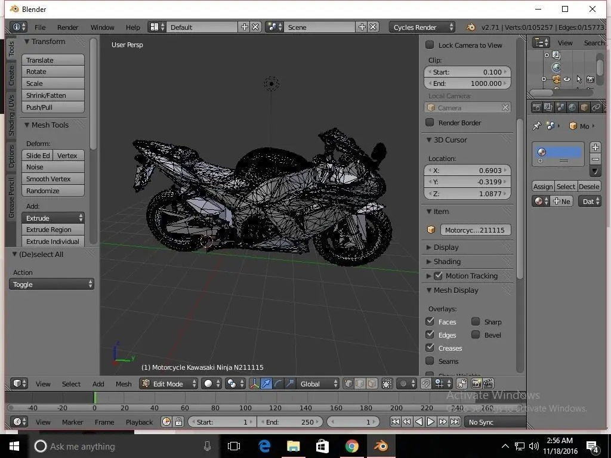Toggle selectability cursor icon in Outliner
The height and width of the screenshot is (458, 611).
579,79
